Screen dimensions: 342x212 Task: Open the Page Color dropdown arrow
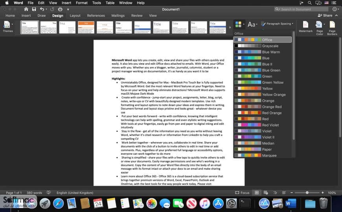[324, 24]
